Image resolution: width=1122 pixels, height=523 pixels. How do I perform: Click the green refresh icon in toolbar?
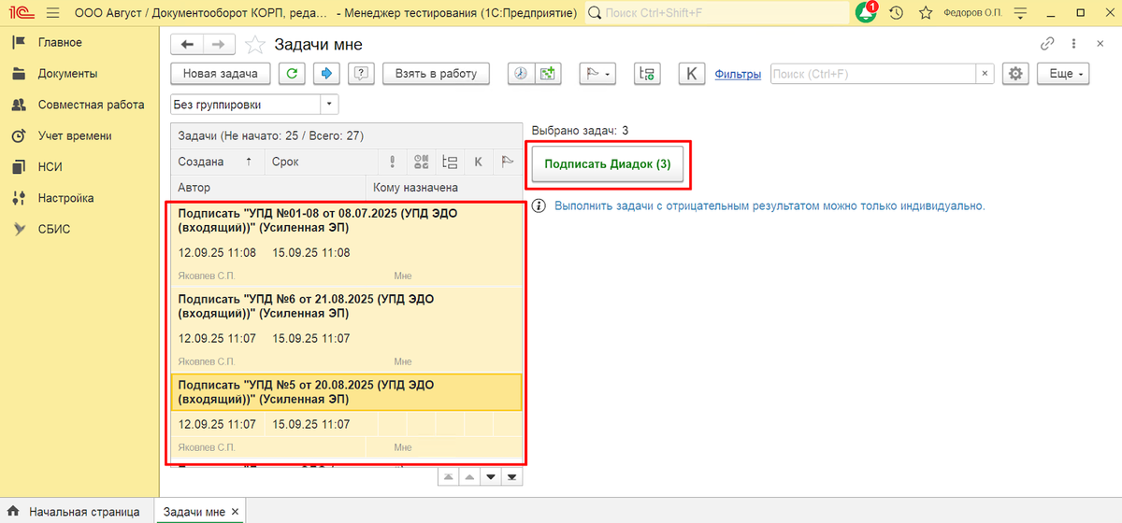click(x=293, y=74)
